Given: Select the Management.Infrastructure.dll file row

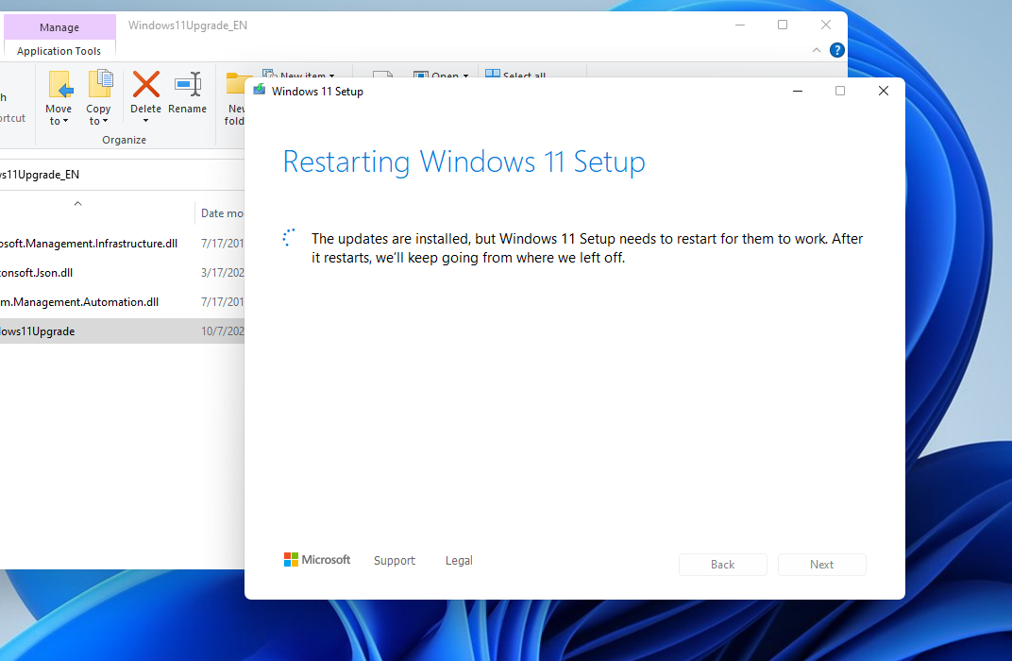Looking at the screenshot, I should point(122,244).
